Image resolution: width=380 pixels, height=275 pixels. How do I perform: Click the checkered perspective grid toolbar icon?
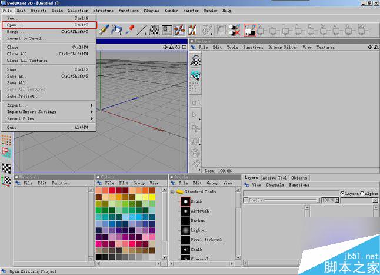pos(154,30)
